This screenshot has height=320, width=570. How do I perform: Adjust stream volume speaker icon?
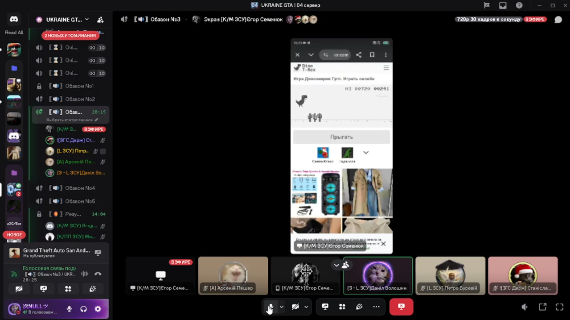tap(525, 307)
